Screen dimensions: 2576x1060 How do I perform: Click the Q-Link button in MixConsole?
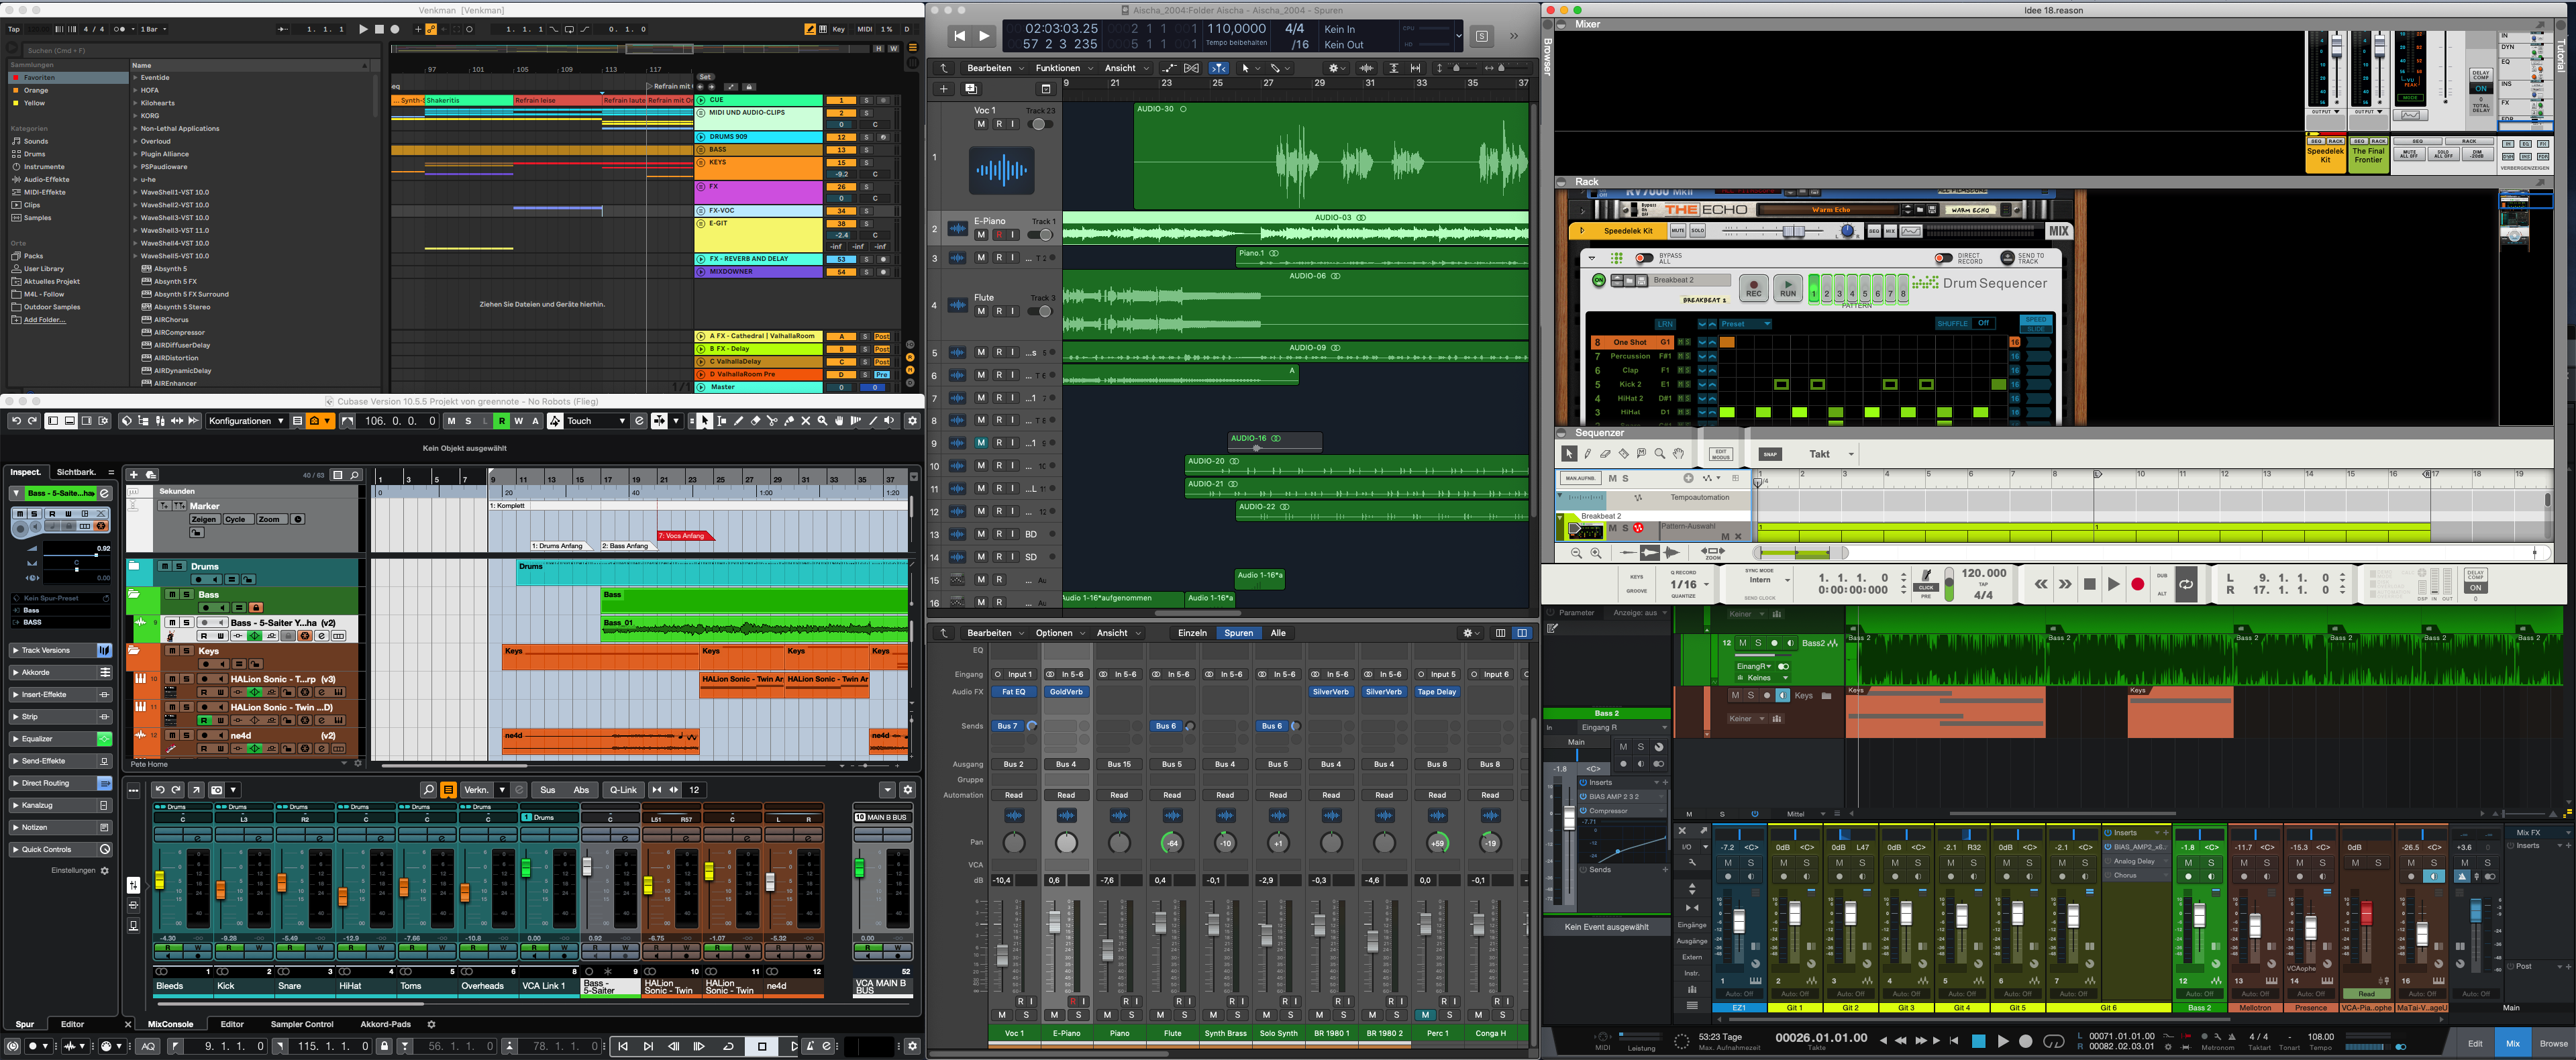pos(623,790)
